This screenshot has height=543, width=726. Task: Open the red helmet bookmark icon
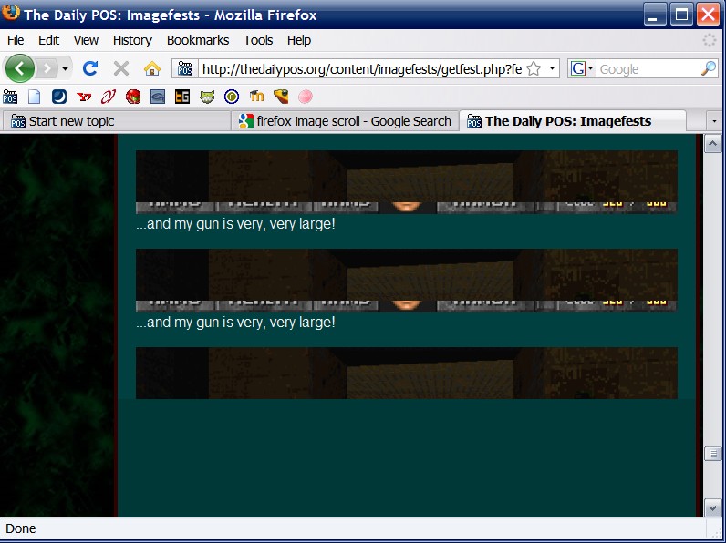[133, 97]
